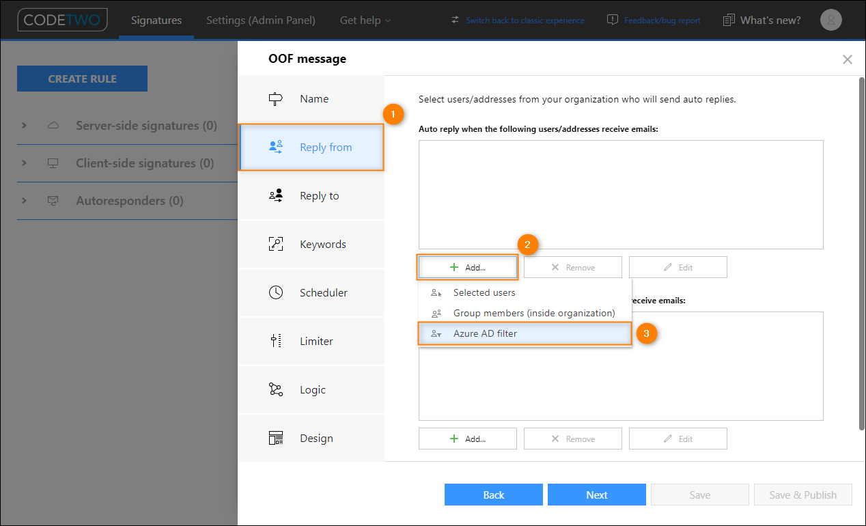
Task: Expand Server-side signatures chevron
Action: (24, 126)
